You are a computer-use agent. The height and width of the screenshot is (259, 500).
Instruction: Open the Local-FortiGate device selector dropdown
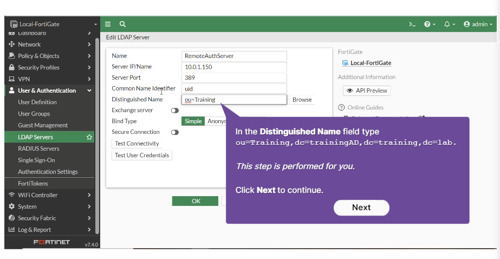click(53, 24)
